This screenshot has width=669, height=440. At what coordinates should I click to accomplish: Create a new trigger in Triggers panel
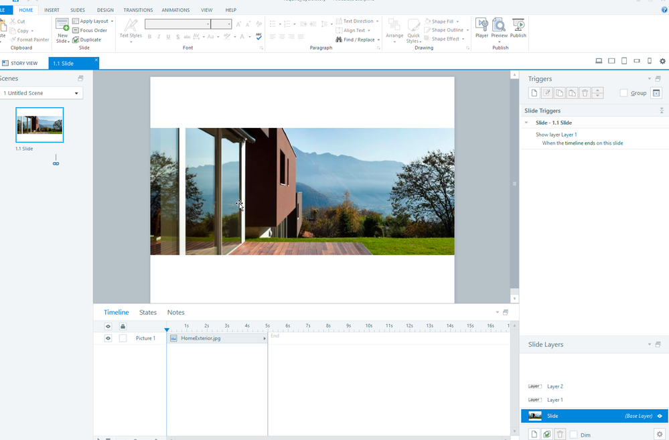(534, 93)
